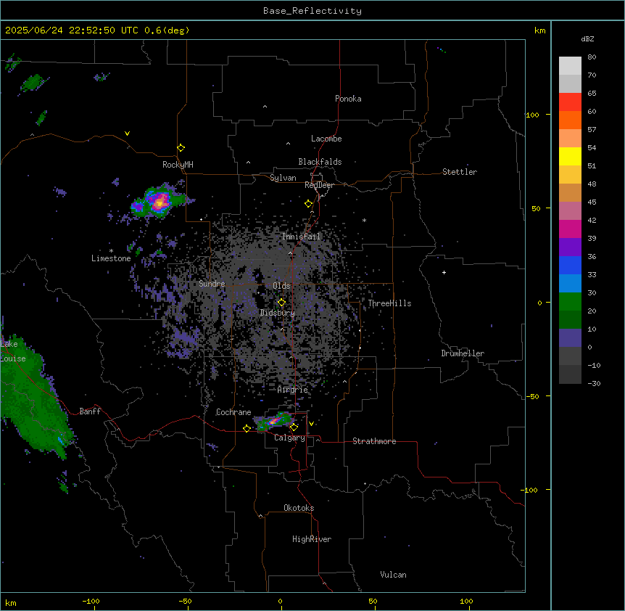The image size is (625, 611).
Task: Click the yellow radar site marker near Didsbury
Action: pos(281,302)
